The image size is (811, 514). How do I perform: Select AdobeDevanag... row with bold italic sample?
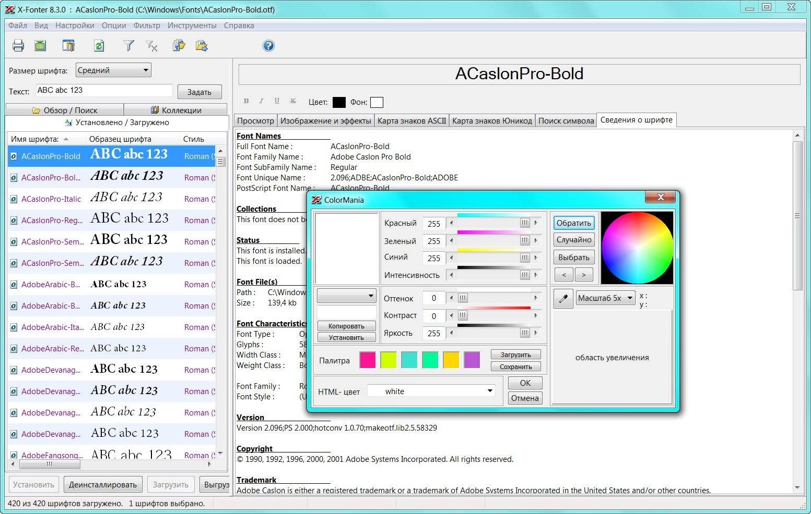coord(112,391)
